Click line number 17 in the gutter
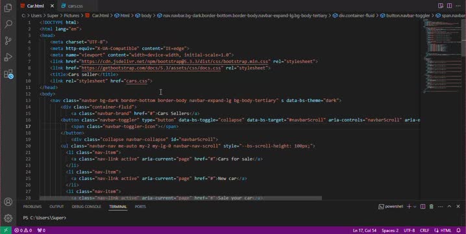This screenshot has width=466, height=234. (x=28, y=127)
